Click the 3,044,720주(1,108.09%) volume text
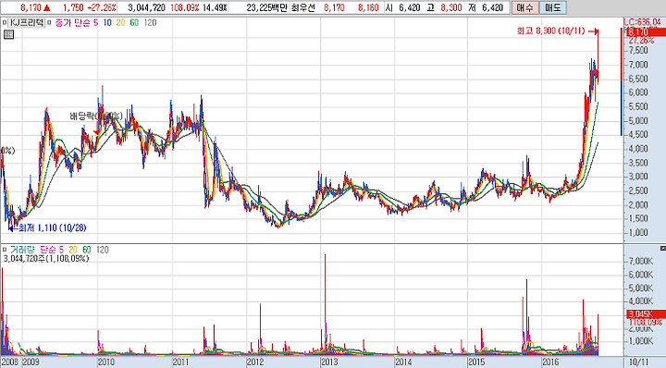Screen dimensions: 666x368 pyautogui.click(x=46, y=258)
